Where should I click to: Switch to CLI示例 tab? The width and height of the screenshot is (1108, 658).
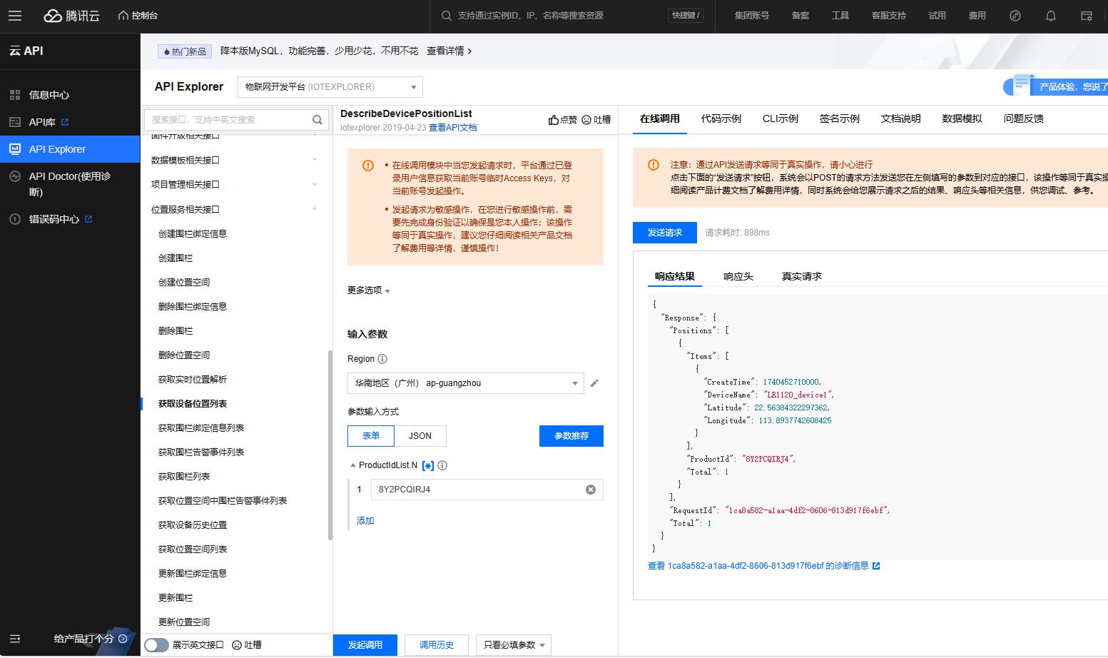[x=781, y=119]
